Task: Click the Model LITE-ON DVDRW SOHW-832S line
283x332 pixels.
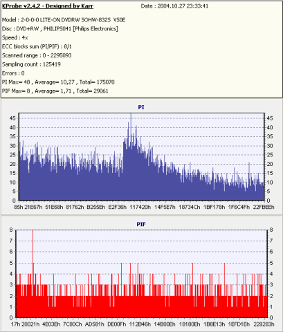Action: [64, 20]
